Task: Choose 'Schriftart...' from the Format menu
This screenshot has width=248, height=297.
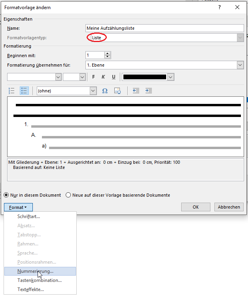Action: (28, 217)
